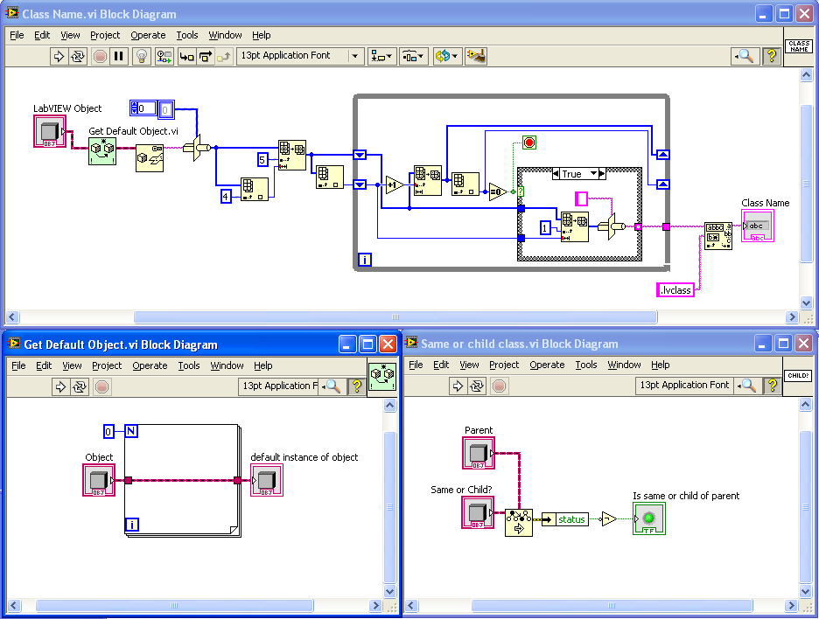Open Tools menu in Class Name.vi window
Image resolution: width=819 pixels, height=619 pixels.
[x=187, y=35]
